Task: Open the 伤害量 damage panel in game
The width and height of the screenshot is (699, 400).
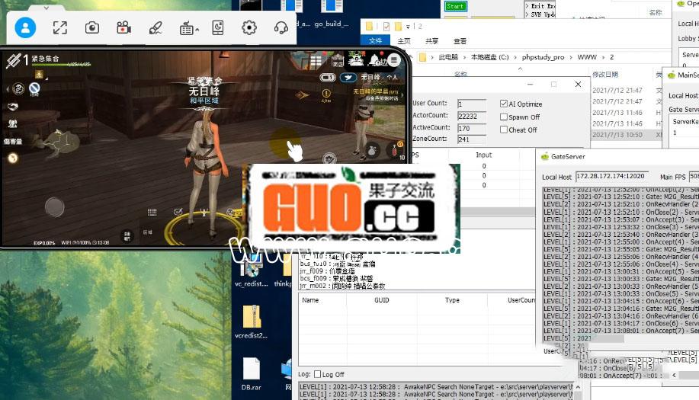Action: click(x=13, y=141)
